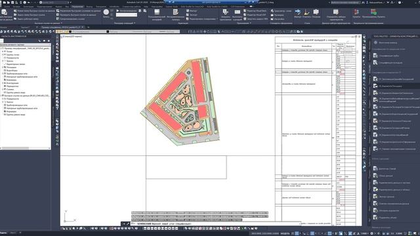Select the Manage (Управление) ribbon tab
The height and width of the screenshot is (236, 420).
pyautogui.click(x=77, y=7)
